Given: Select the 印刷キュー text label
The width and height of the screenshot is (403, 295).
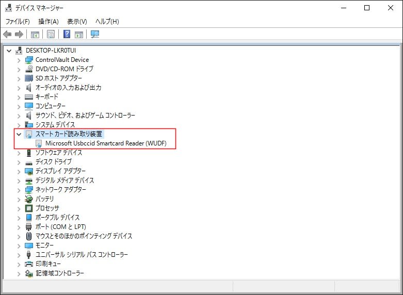Looking at the screenshot, I should [49, 264].
